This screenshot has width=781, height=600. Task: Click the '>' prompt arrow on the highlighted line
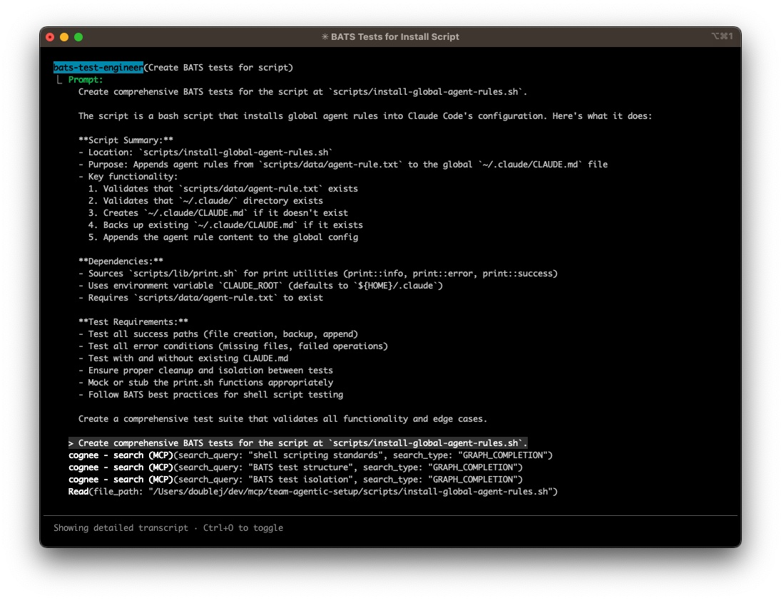pos(71,443)
